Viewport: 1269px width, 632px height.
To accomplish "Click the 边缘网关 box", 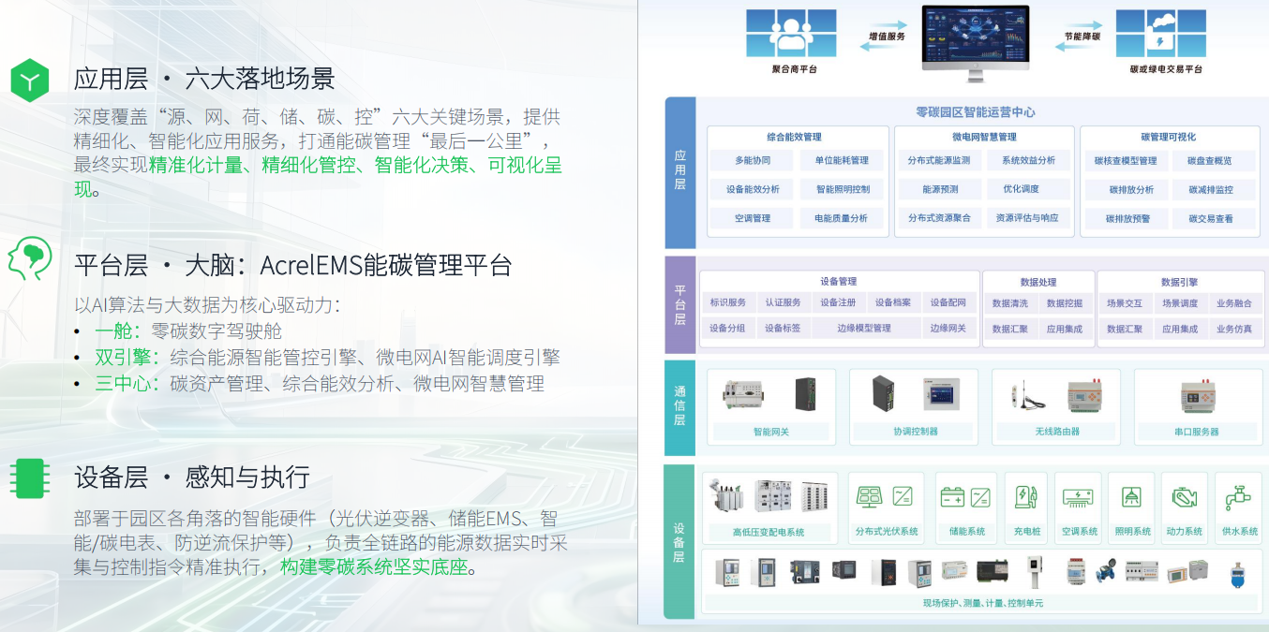I will [948, 329].
